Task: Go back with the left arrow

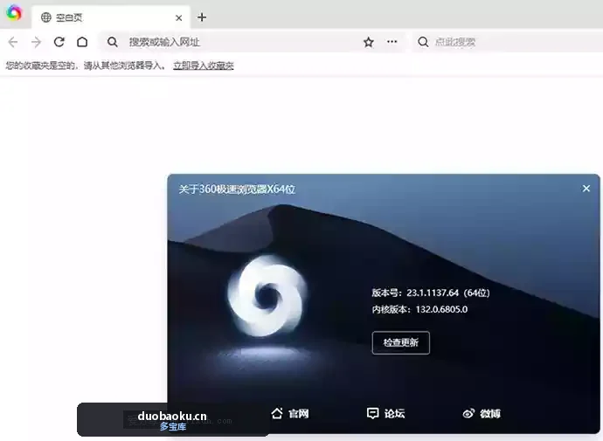Action: click(13, 42)
